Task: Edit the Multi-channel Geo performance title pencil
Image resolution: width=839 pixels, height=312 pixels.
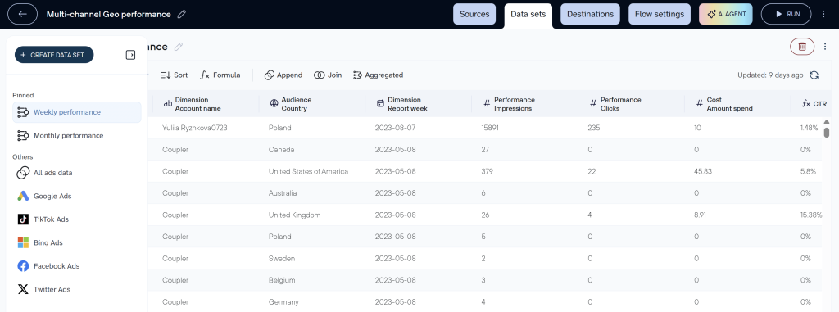Action: pyautogui.click(x=181, y=15)
